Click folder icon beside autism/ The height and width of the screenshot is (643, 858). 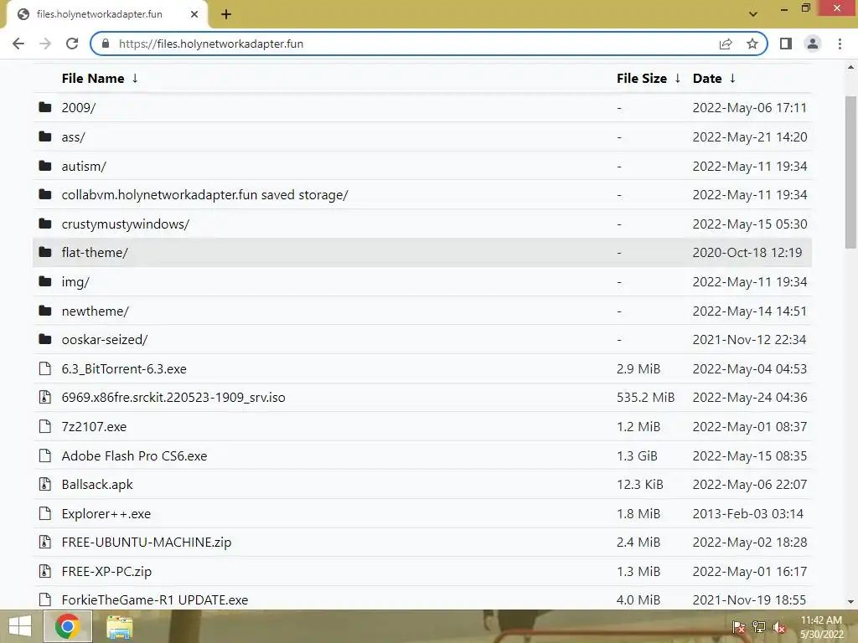(x=45, y=166)
